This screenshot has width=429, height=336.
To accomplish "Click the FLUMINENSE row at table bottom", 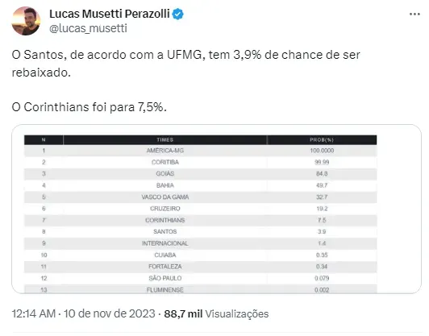I will [x=200, y=289].
